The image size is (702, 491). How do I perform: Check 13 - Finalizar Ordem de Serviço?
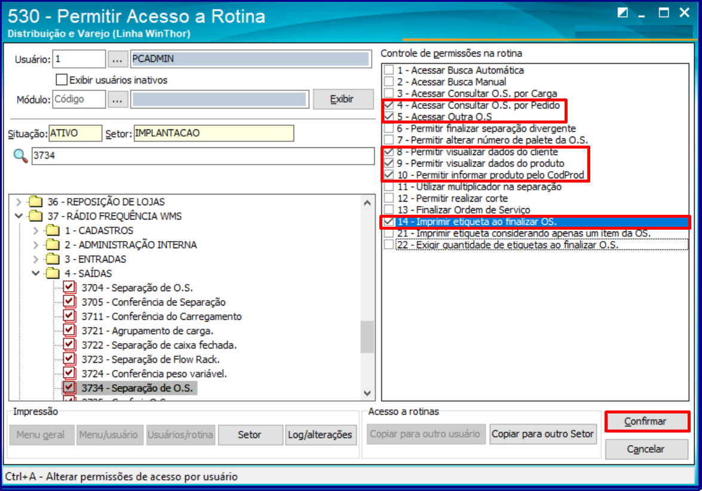click(389, 210)
